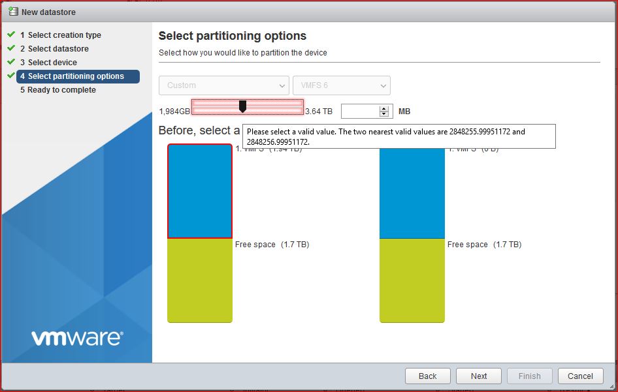Click the dialog resize grip at the corner
Image resolution: width=618 pixels, height=392 pixels.
tap(611, 386)
